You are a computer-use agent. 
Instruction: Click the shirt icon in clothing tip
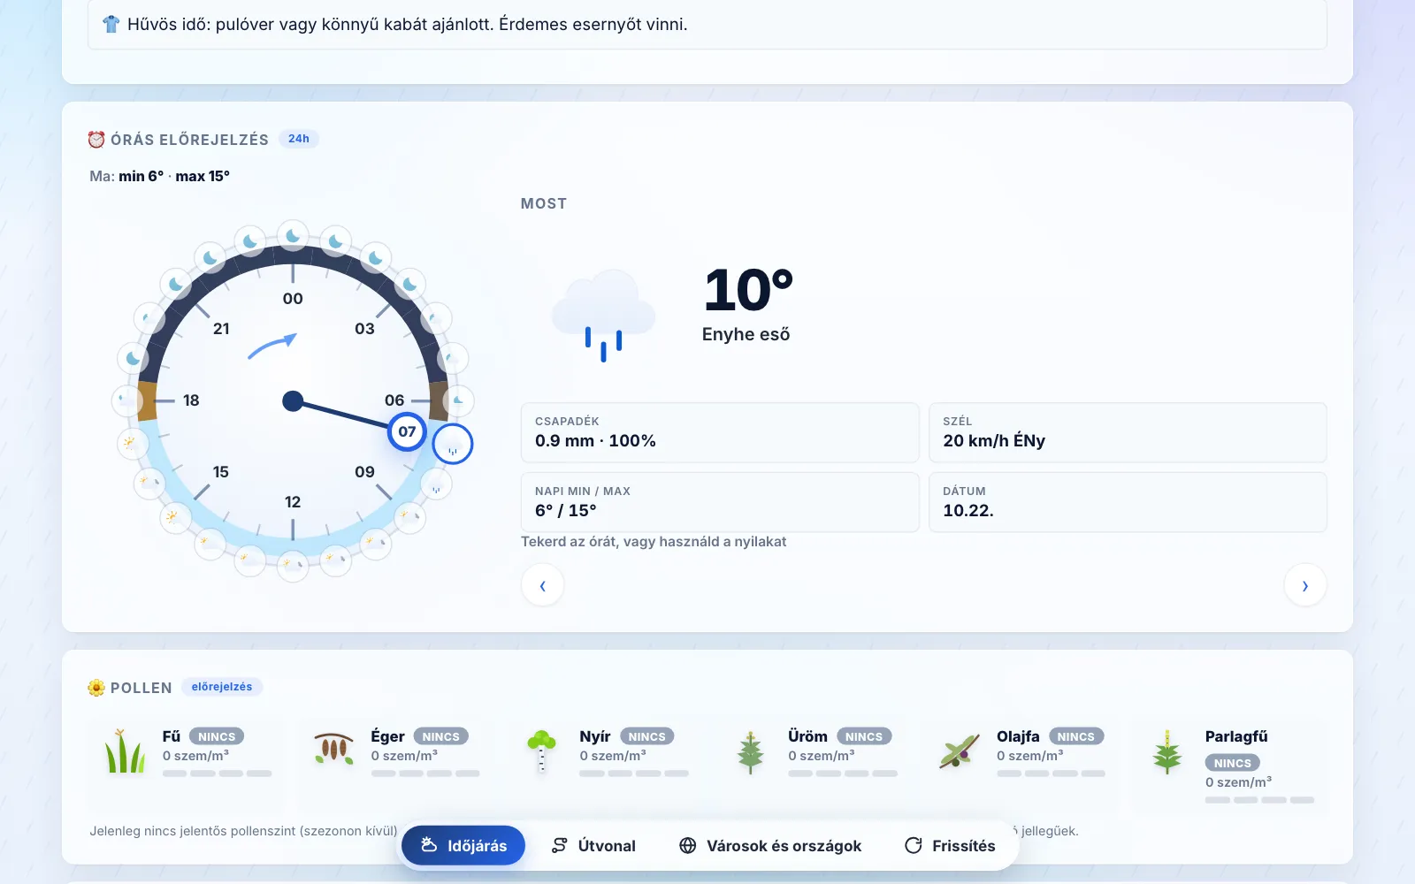[111, 24]
